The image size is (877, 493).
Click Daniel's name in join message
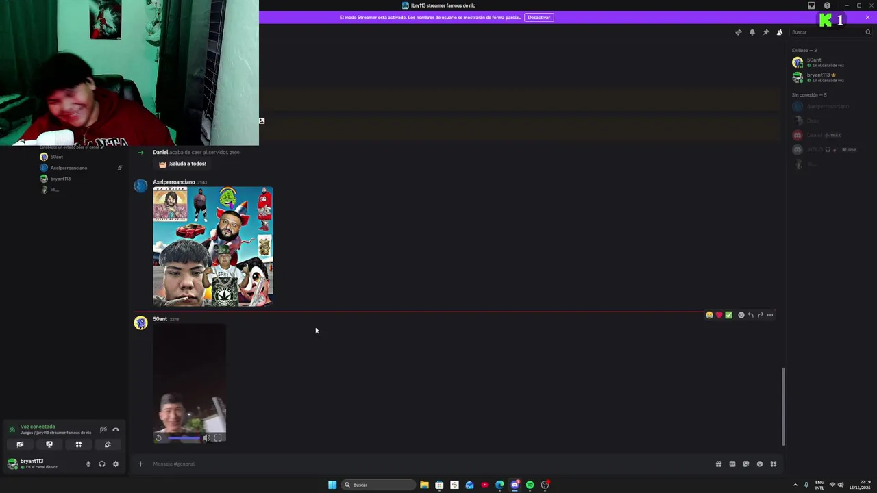[160, 152]
